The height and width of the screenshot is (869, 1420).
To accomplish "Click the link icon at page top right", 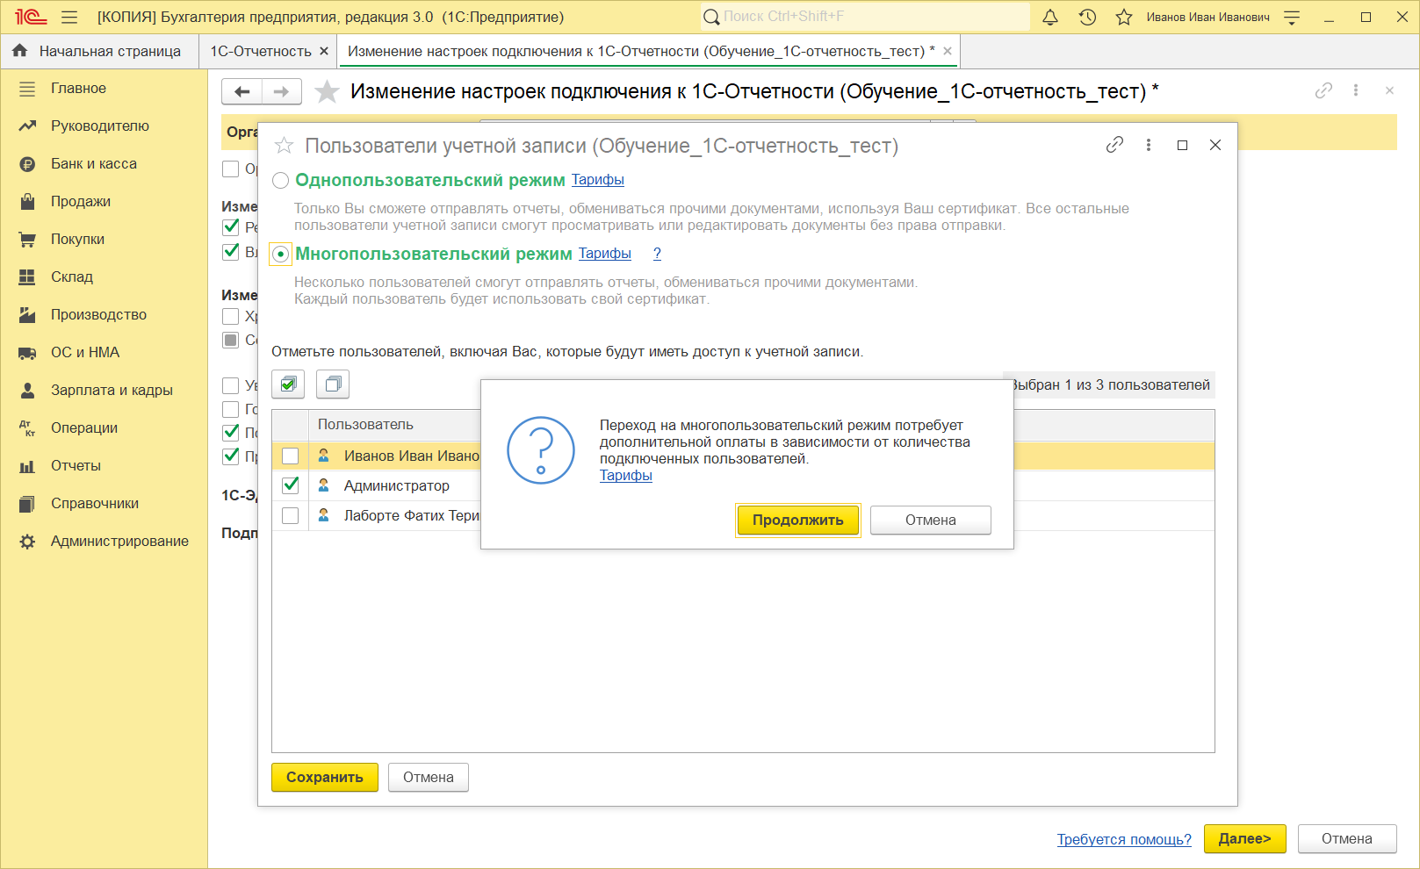I will tap(1323, 90).
